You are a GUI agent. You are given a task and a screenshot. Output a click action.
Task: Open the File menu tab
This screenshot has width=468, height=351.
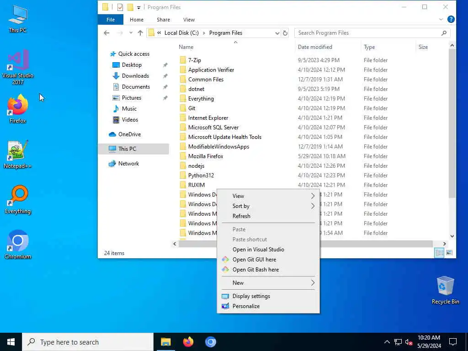click(x=111, y=19)
